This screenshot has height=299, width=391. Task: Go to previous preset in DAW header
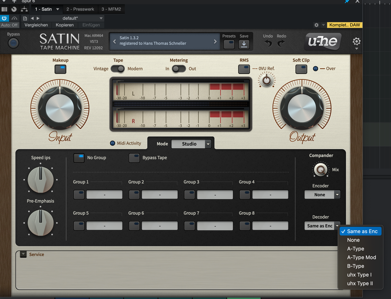pyautogui.click(x=32, y=18)
